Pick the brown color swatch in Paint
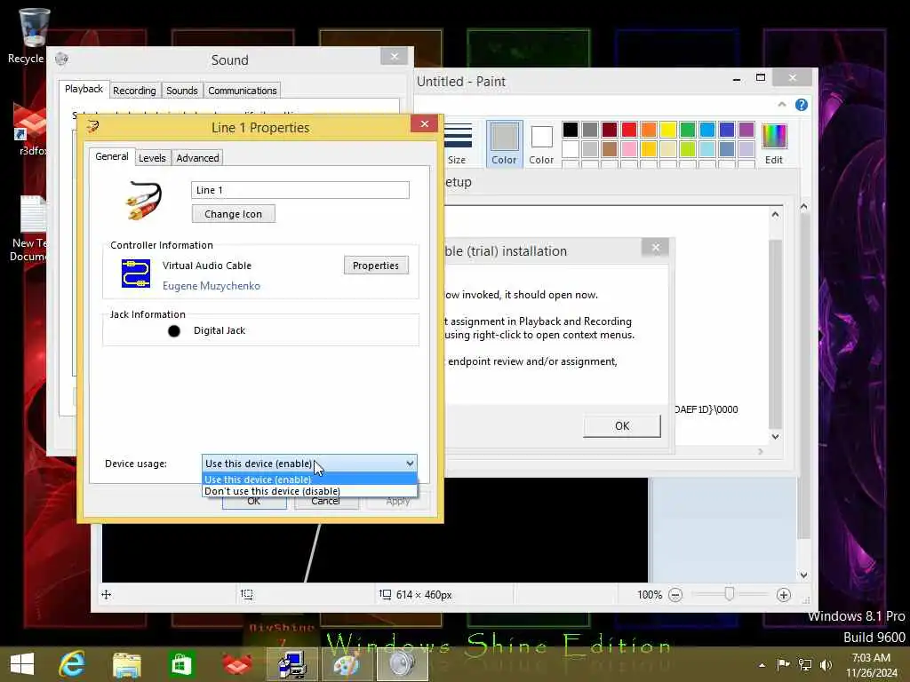Viewport: 910px width, 682px height. tap(610, 149)
